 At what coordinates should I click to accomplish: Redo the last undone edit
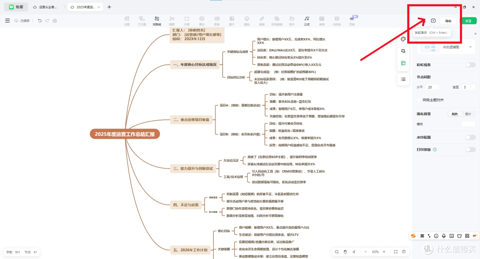tap(47, 20)
